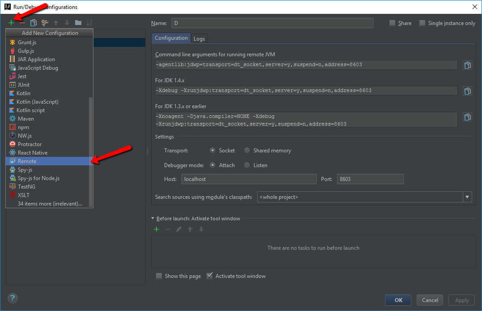The width and height of the screenshot is (482, 311).
Task: Switch debugger mode to Listen
Action: click(x=247, y=165)
